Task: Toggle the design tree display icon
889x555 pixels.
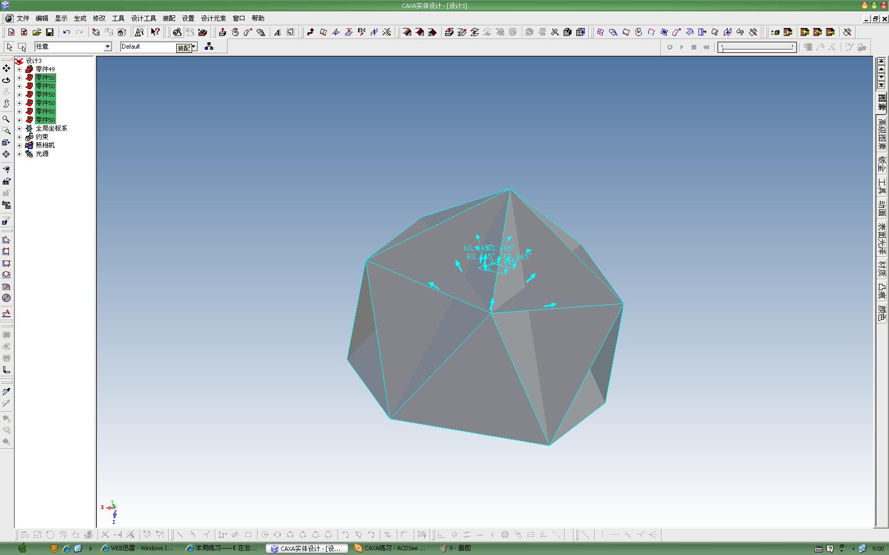Action: tap(139, 32)
